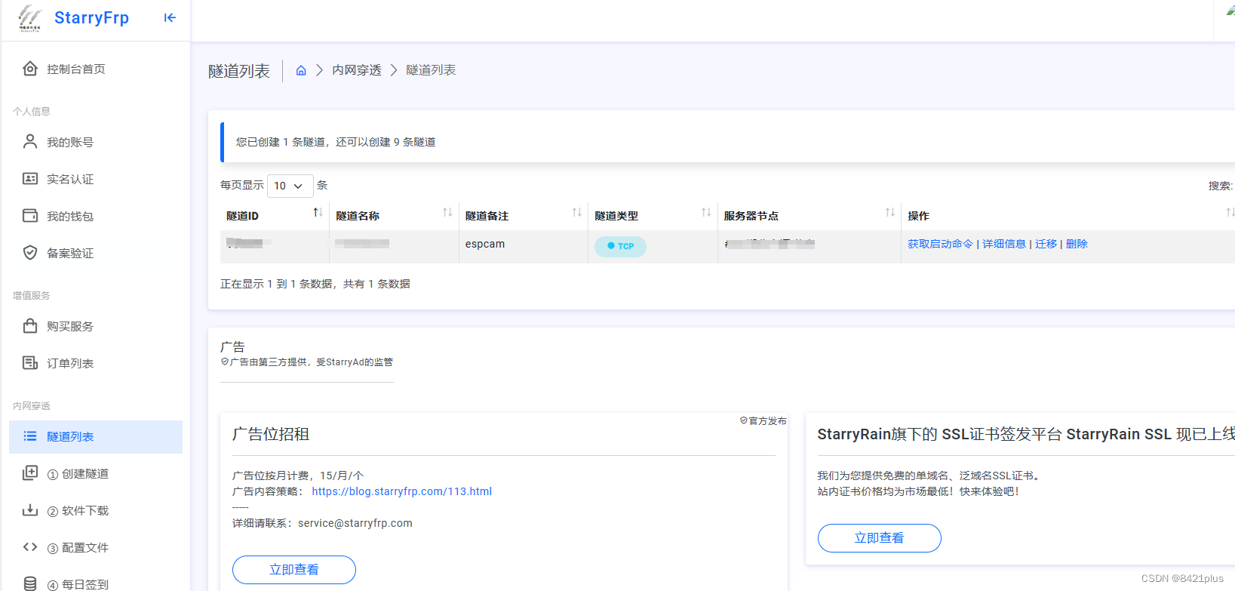Click 获取启动命令 link in tunnel row

pos(940,244)
